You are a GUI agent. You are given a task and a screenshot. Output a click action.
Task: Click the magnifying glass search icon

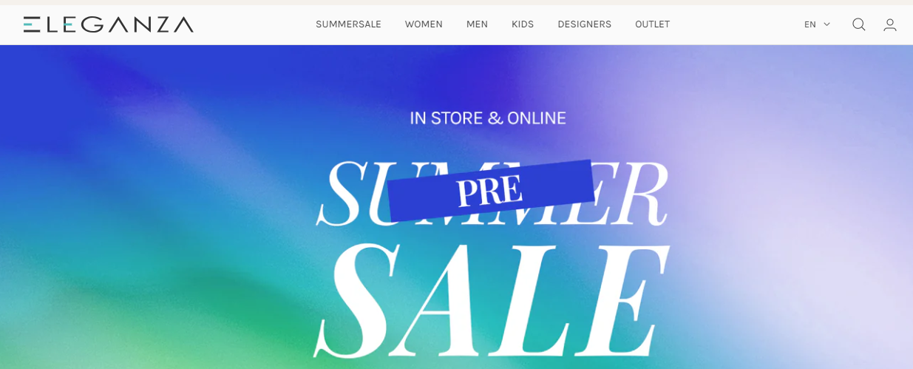pos(858,24)
